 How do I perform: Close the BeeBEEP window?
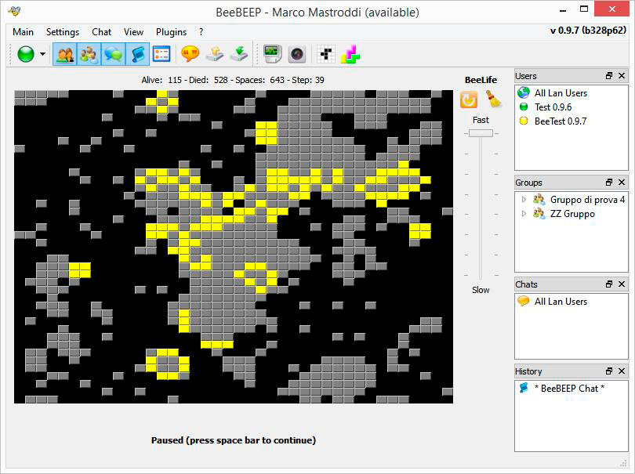pos(611,9)
